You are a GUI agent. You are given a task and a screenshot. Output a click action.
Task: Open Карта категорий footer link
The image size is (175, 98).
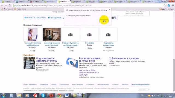point(78,85)
